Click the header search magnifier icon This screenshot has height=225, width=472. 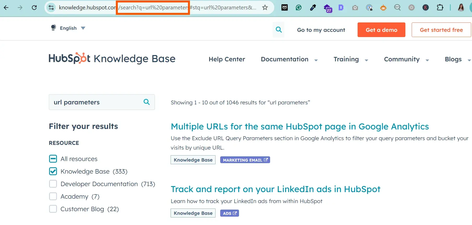point(279,30)
